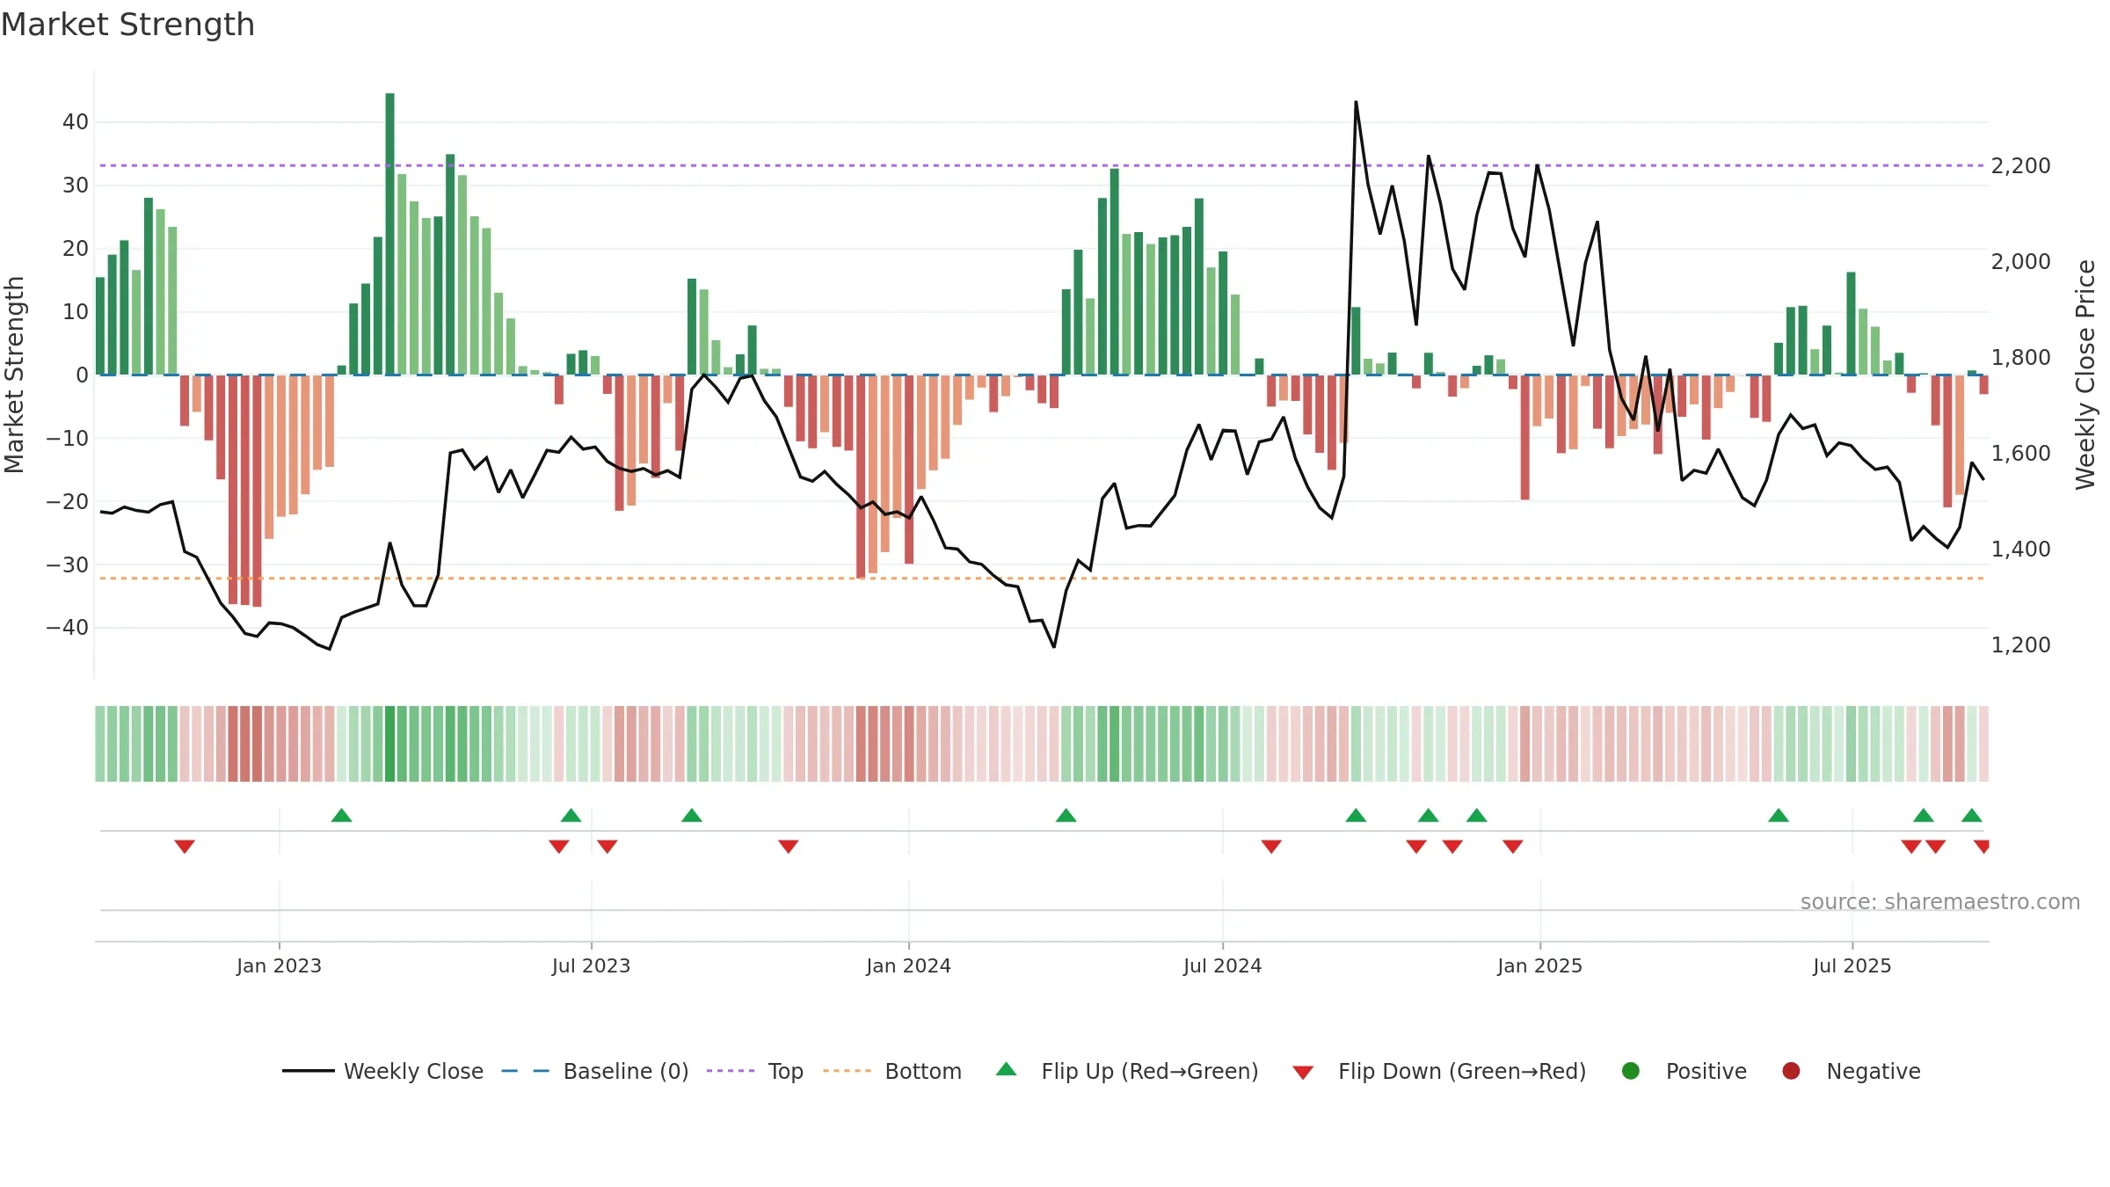Click the Jul 2023 axis label

click(591, 965)
